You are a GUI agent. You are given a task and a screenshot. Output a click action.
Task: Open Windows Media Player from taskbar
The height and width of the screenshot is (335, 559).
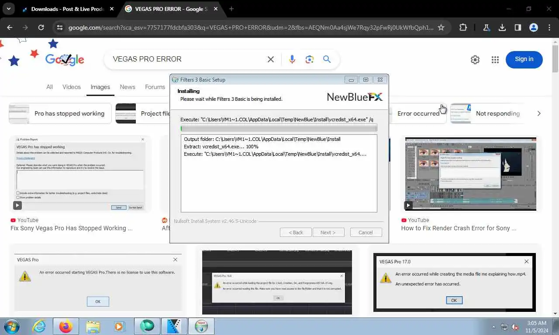119,326
